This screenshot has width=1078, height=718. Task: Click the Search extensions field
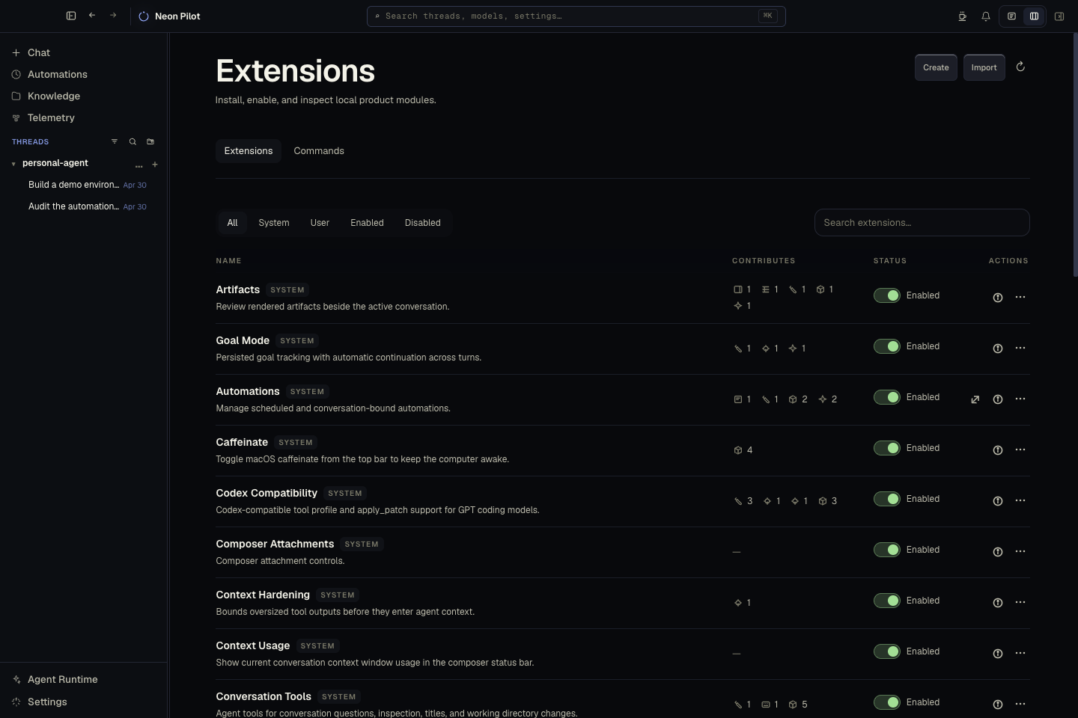922,223
